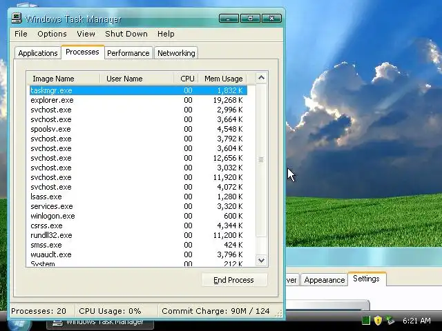
Task: Select svchost.exe using 2,996 K
Action: (138, 110)
